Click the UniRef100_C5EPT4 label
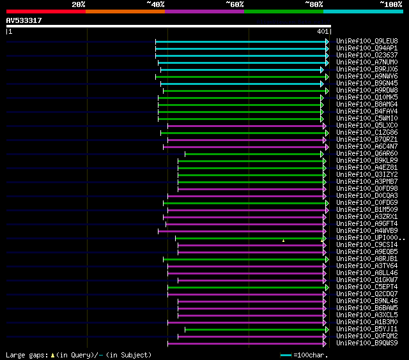Image resolution: width=409 pixels, height=360 pixels. (367, 287)
